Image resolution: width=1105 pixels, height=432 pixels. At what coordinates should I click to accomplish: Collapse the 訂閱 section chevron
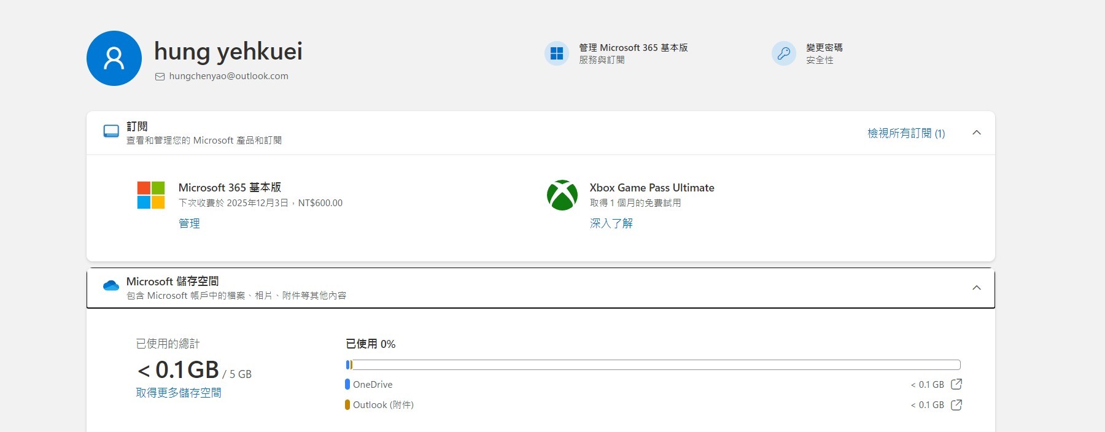pos(977,133)
